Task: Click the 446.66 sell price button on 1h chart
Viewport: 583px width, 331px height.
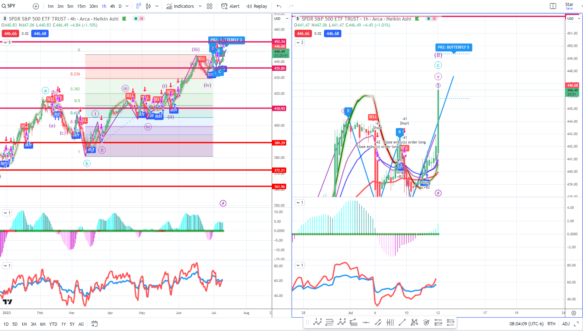Action: (x=303, y=34)
